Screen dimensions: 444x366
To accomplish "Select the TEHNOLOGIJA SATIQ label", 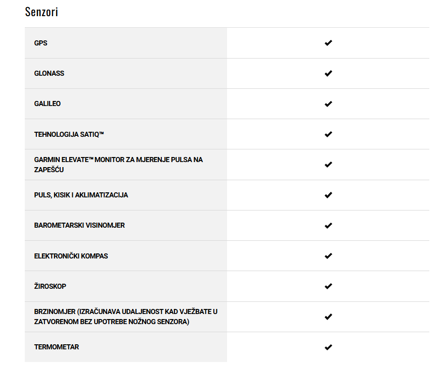I will pos(69,134).
